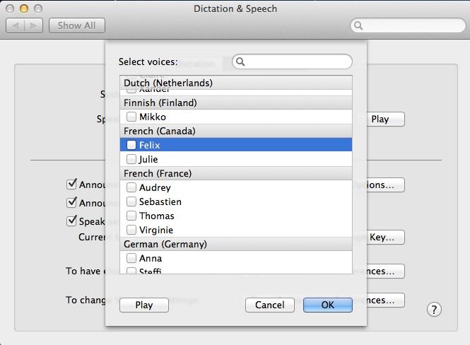Toggle the Speak selected text checkbox
Screen dimensions: 470x345
click(71, 221)
